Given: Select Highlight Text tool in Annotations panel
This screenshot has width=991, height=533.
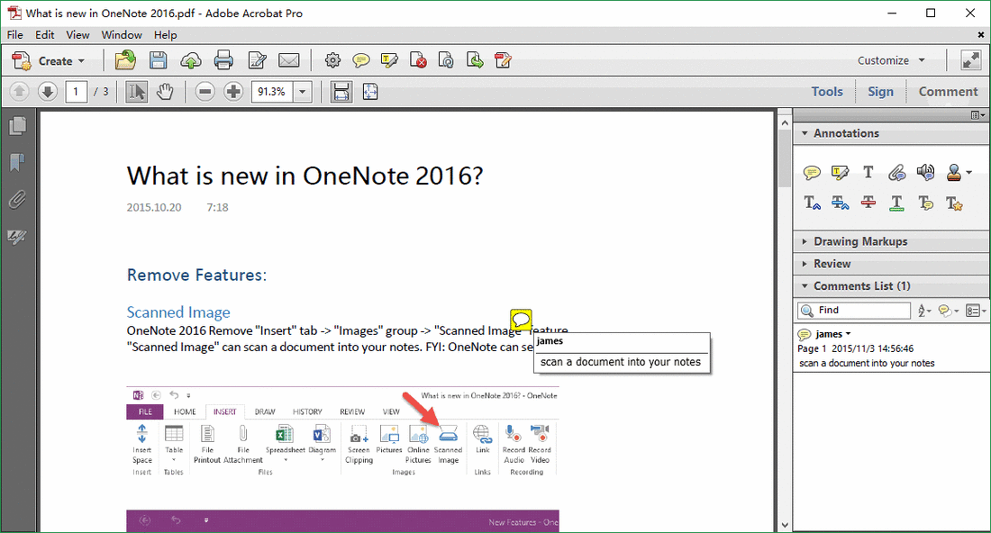Looking at the screenshot, I should (x=840, y=172).
